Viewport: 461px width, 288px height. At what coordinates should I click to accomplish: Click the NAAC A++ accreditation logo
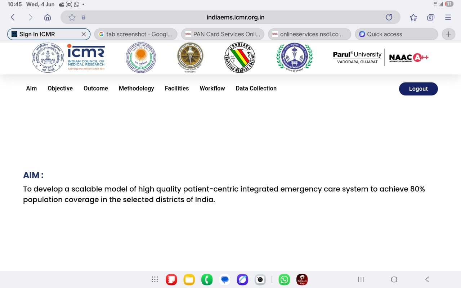pyautogui.click(x=409, y=57)
